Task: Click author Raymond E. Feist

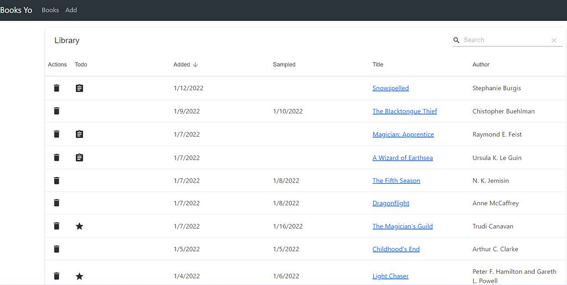Action: tap(497, 134)
